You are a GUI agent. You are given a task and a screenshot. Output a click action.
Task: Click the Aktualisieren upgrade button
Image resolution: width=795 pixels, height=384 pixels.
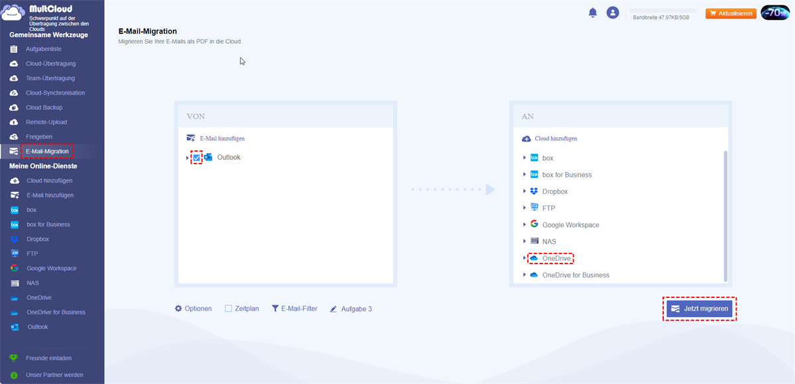point(731,13)
